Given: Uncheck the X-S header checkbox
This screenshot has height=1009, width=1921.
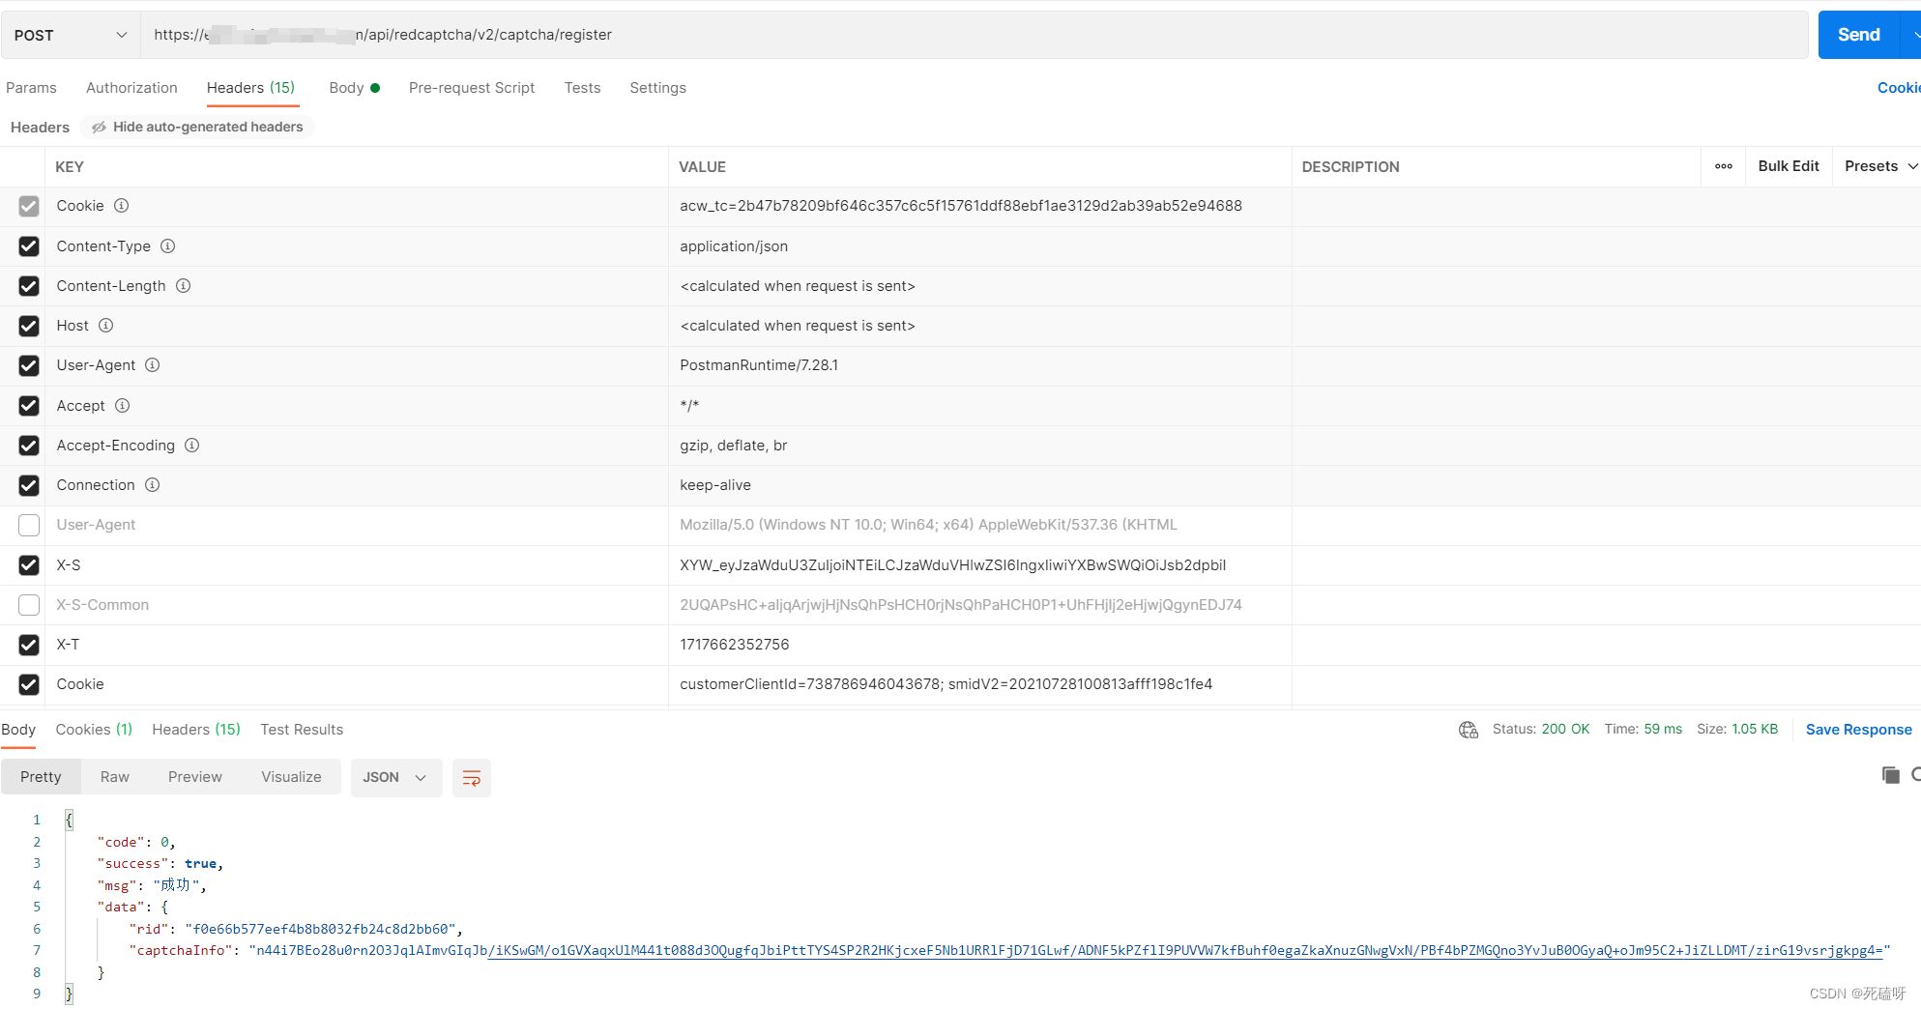Looking at the screenshot, I should tap(29, 565).
